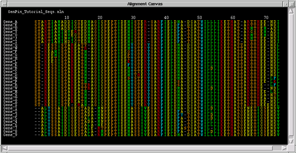Click the maximize button in title bar
The height and width of the screenshot is (153, 296).
(x=292, y=4)
